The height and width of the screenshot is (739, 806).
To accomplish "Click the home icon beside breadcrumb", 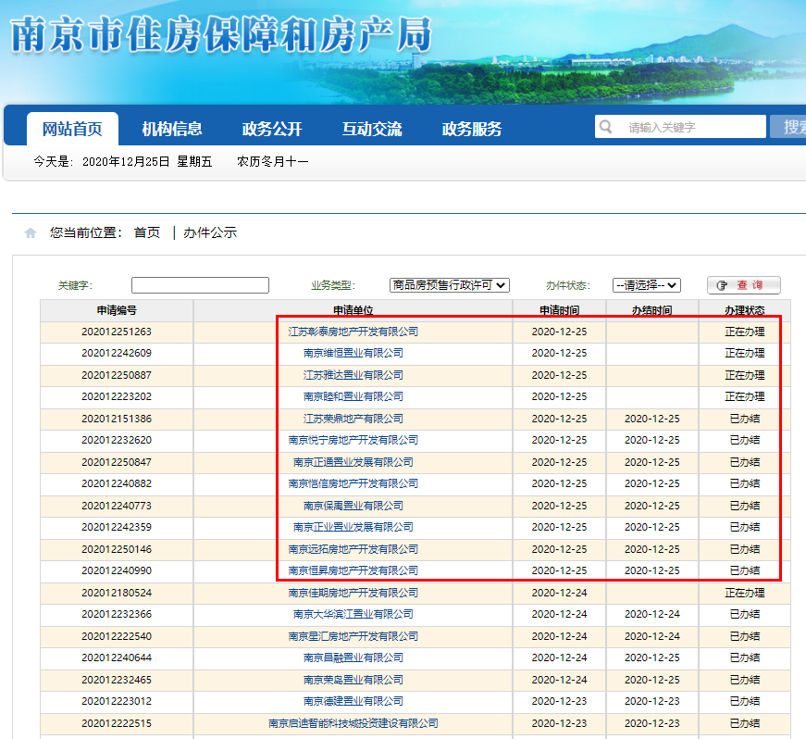I will pos(31,233).
